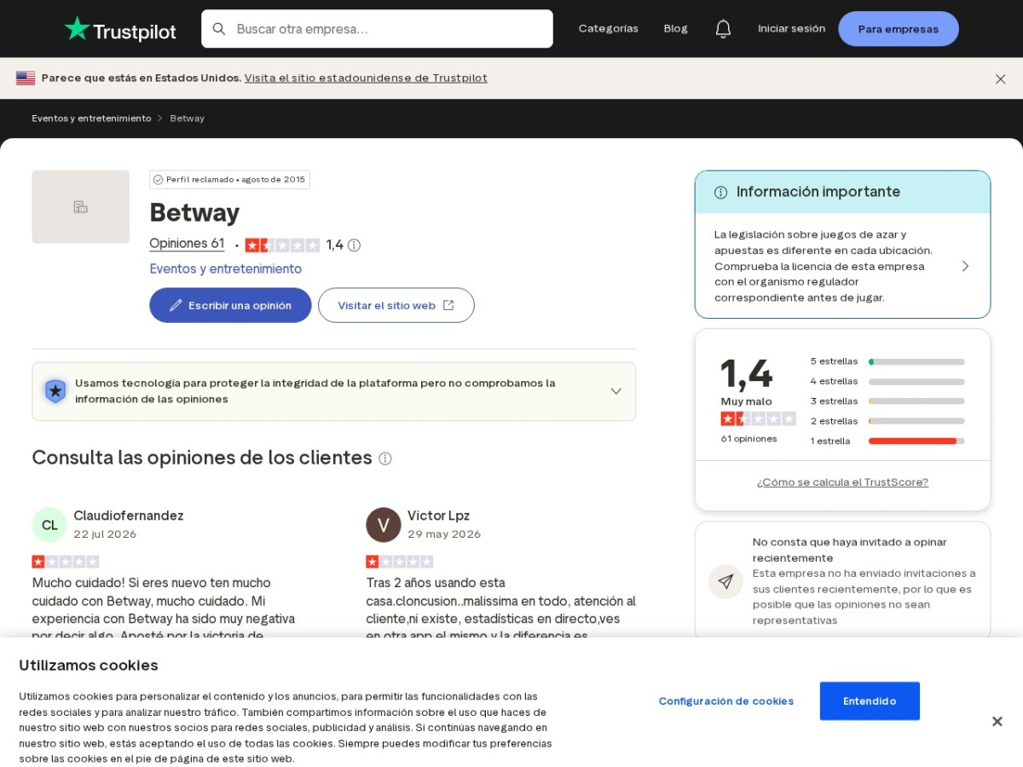Click Opiniones 61 link
Viewport: 1023px width, 767px height.
pyautogui.click(x=187, y=244)
